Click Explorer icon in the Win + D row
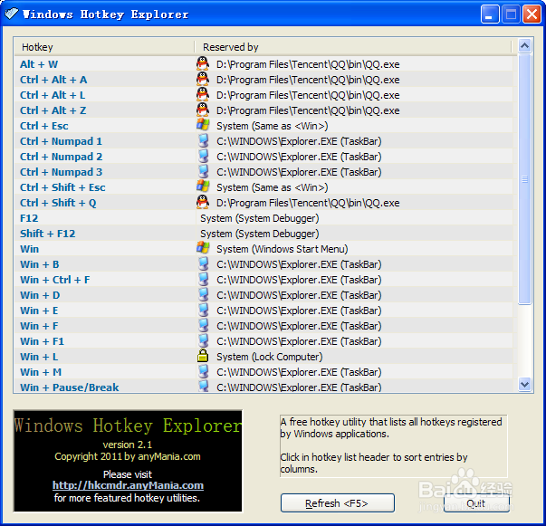The width and height of the screenshot is (546, 526). [203, 294]
